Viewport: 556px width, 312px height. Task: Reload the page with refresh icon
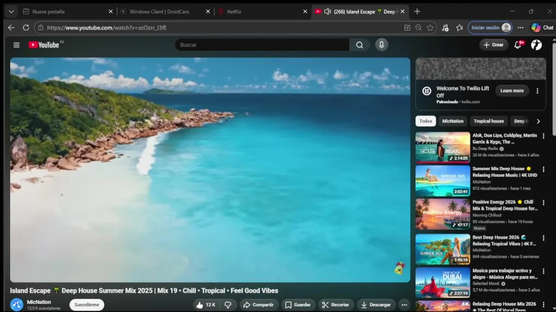coord(26,28)
